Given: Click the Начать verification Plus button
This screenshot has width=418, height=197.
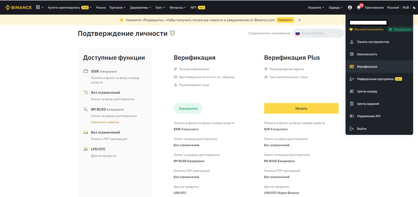Looking at the screenshot, I should [301, 108].
